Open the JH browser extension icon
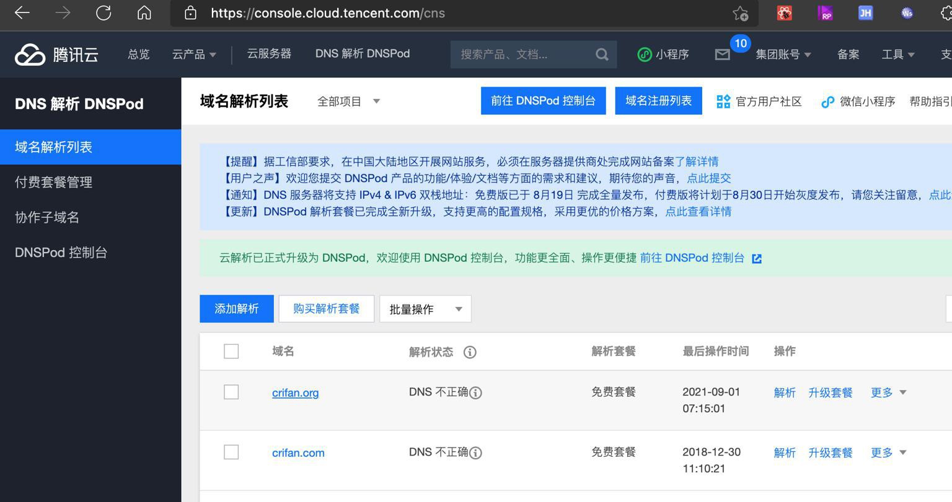The height and width of the screenshot is (502, 952). 865,13
